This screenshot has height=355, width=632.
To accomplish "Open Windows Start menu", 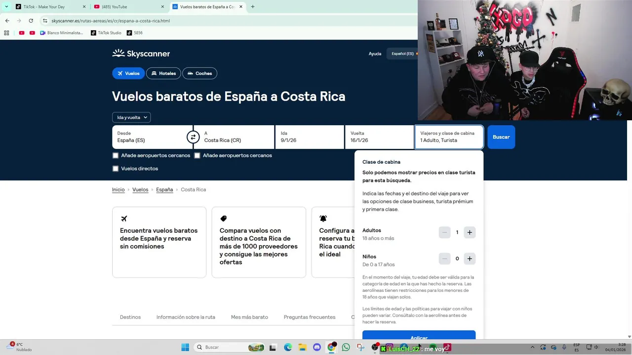I will tap(185, 347).
